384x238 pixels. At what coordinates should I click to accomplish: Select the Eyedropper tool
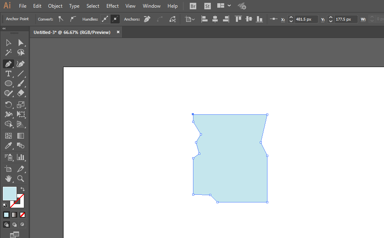point(8,145)
